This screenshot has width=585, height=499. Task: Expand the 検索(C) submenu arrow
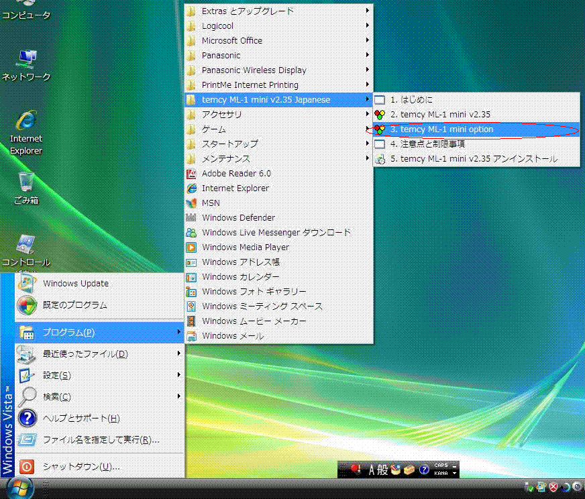pos(179,396)
